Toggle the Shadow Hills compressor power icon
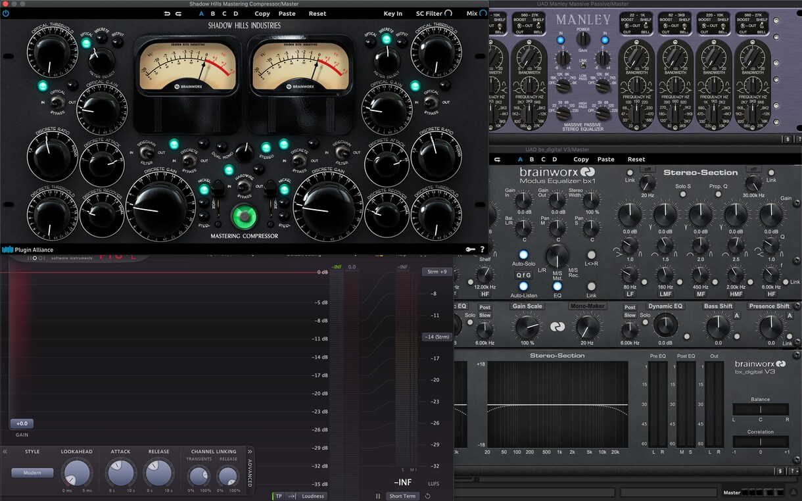This screenshot has width=802, height=501. coord(6,13)
